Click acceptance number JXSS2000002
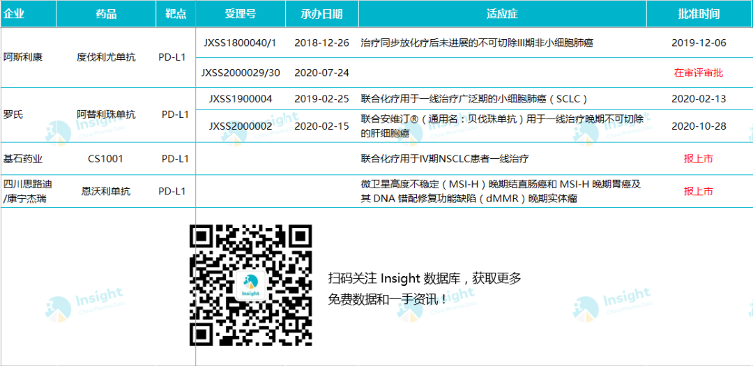The image size is (753, 366). 241,126
